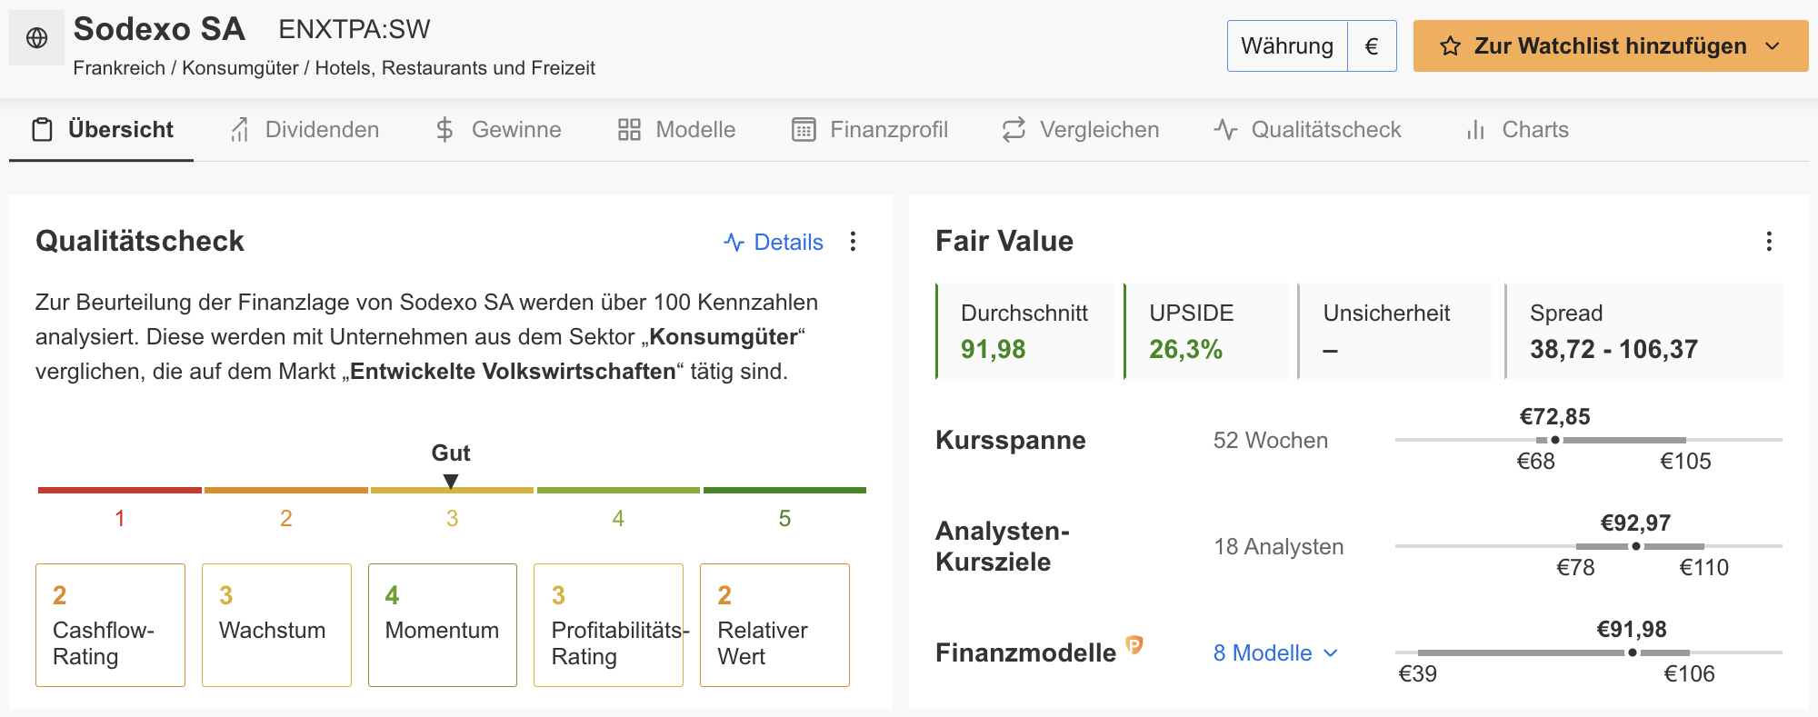Click the Cashflow-Rating card
Screen dimensions: 1818x717
[110, 625]
